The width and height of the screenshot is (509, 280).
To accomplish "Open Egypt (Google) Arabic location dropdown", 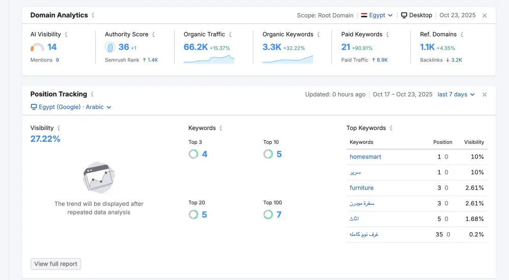I will click(x=71, y=107).
